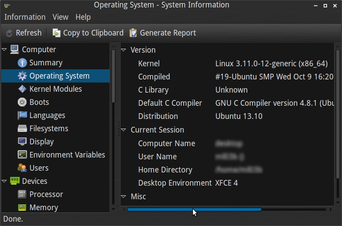Open the Environment Variables terminal icon
This screenshot has height=226, width=342.
[22, 155]
